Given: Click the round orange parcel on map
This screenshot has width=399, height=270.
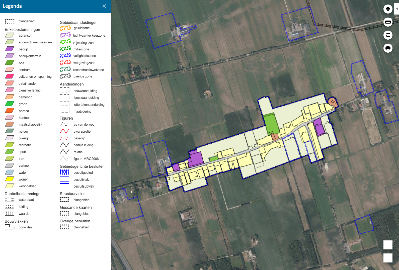Looking at the screenshot, I should point(333,102).
